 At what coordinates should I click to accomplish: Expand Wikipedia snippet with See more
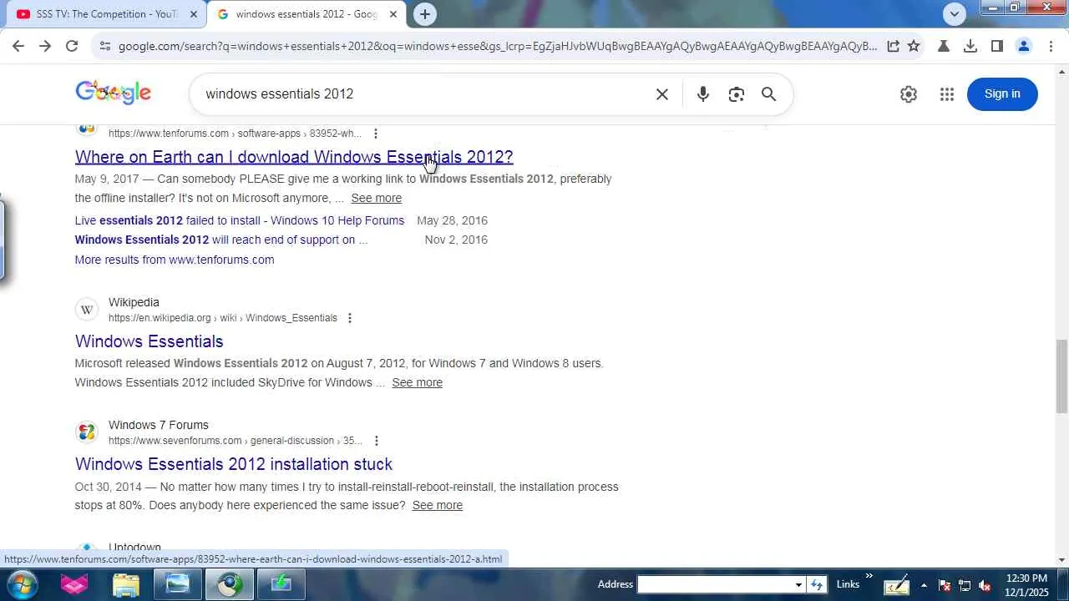click(x=418, y=382)
